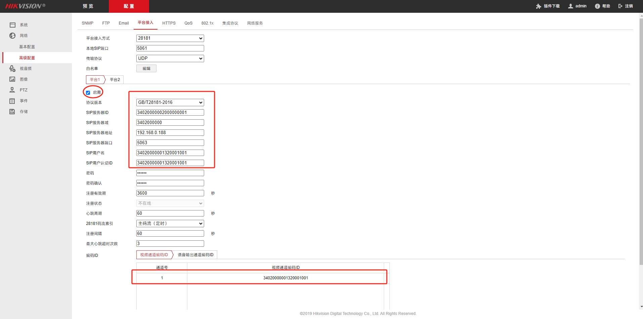This screenshot has height=319, width=643.
Task: Open the FTP tab
Action: 106,23
